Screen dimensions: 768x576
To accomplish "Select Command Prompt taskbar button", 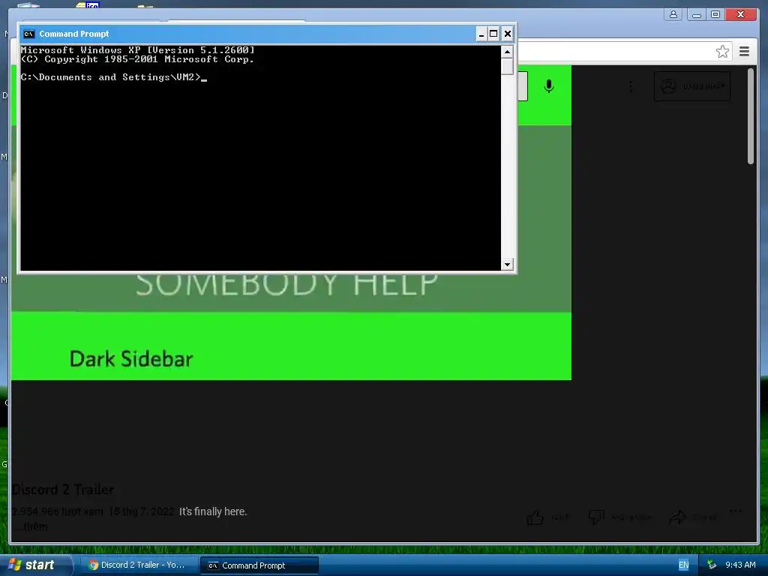I will pyautogui.click(x=259, y=565).
